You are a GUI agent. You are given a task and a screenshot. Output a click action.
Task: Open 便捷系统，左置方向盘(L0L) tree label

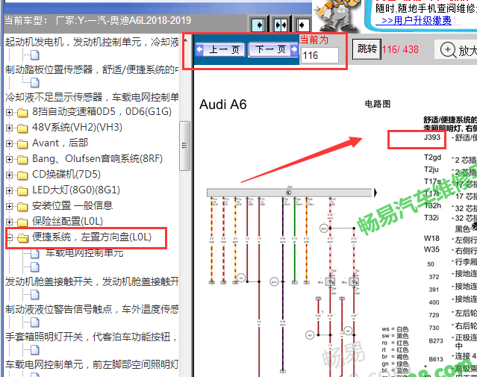click(x=92, y=237)
